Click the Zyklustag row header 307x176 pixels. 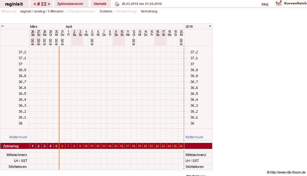(11, 146)
